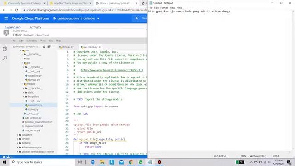Open the Google Cloud navigation hamburger menu
Screen dimensions: 295x166
click(x=6, y=18)
